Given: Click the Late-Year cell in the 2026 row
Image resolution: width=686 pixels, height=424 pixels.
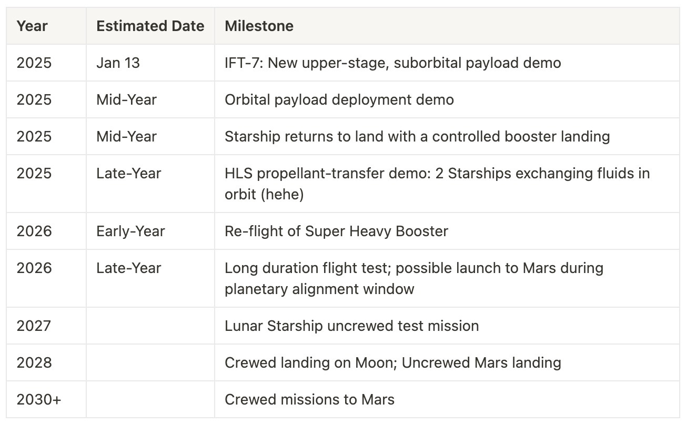Looking at the screenshot, I should tap(150, 279).
